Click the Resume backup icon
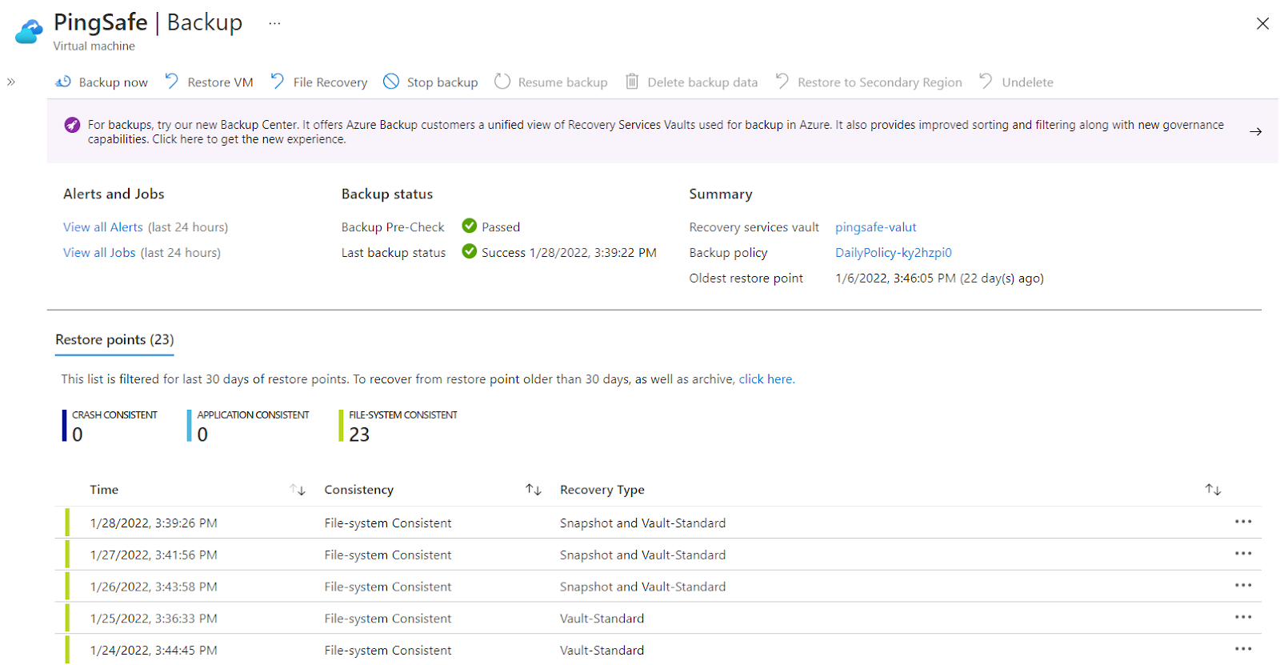This screenshot has width=1280, height=665. [x=502, y=82]
